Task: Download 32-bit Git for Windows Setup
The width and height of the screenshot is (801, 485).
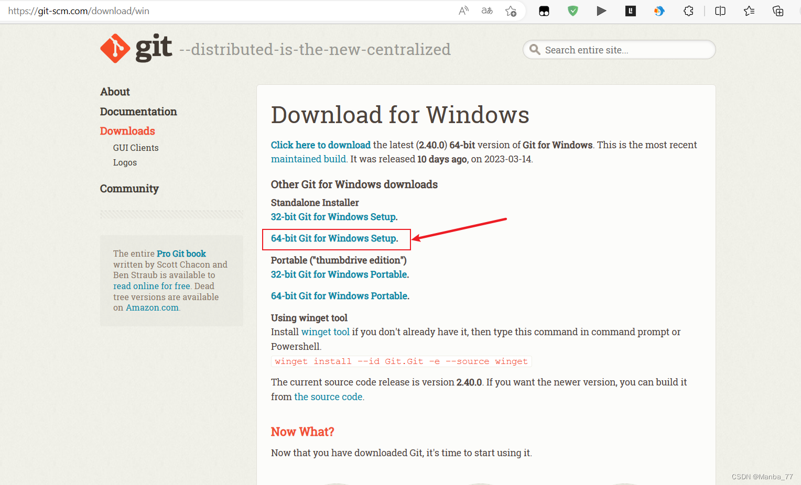Action: [x=334, y=217]
